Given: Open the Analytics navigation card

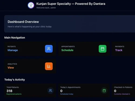Looking at the screenshot, I should click(30, 66).
